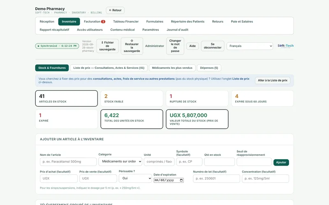
Task: Open the date picker calendar icon
Action: [181, 180]
